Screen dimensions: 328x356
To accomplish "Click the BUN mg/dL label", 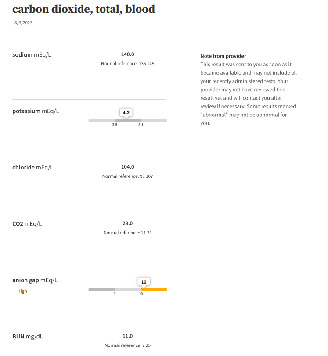I will (x=28, y=337).
